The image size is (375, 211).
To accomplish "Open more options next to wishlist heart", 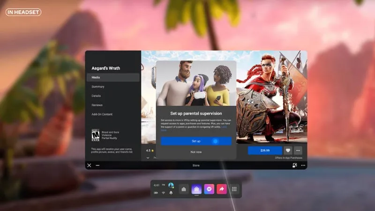I will point(298,151).
